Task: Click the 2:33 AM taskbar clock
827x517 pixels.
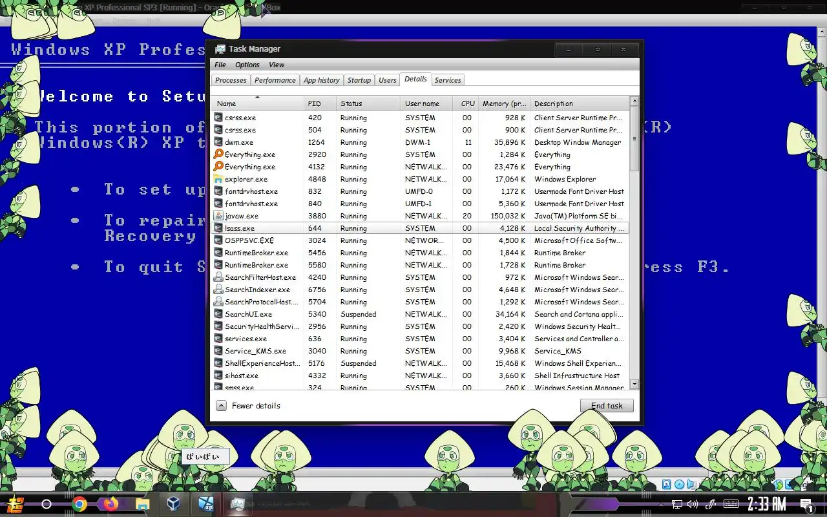Action: [767, 504]
